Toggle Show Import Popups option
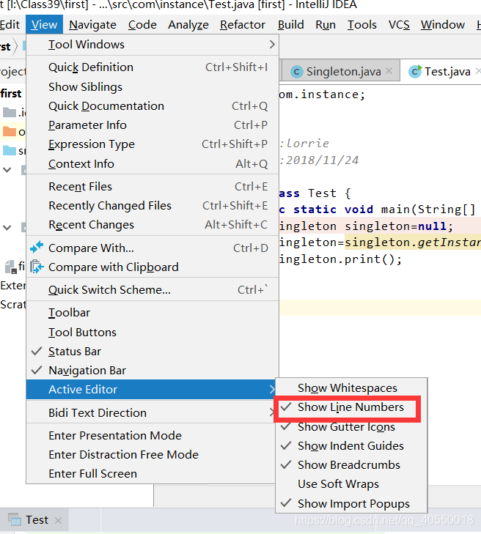 click(x=351, y=503)
